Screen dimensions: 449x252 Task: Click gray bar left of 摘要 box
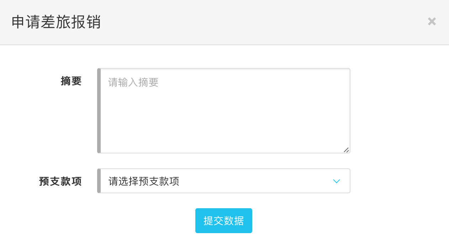(99, 111)
